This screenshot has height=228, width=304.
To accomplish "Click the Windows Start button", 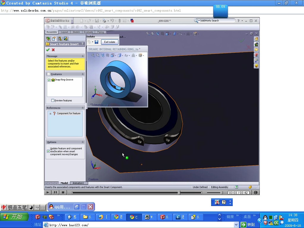I will (x=15, y=217).
